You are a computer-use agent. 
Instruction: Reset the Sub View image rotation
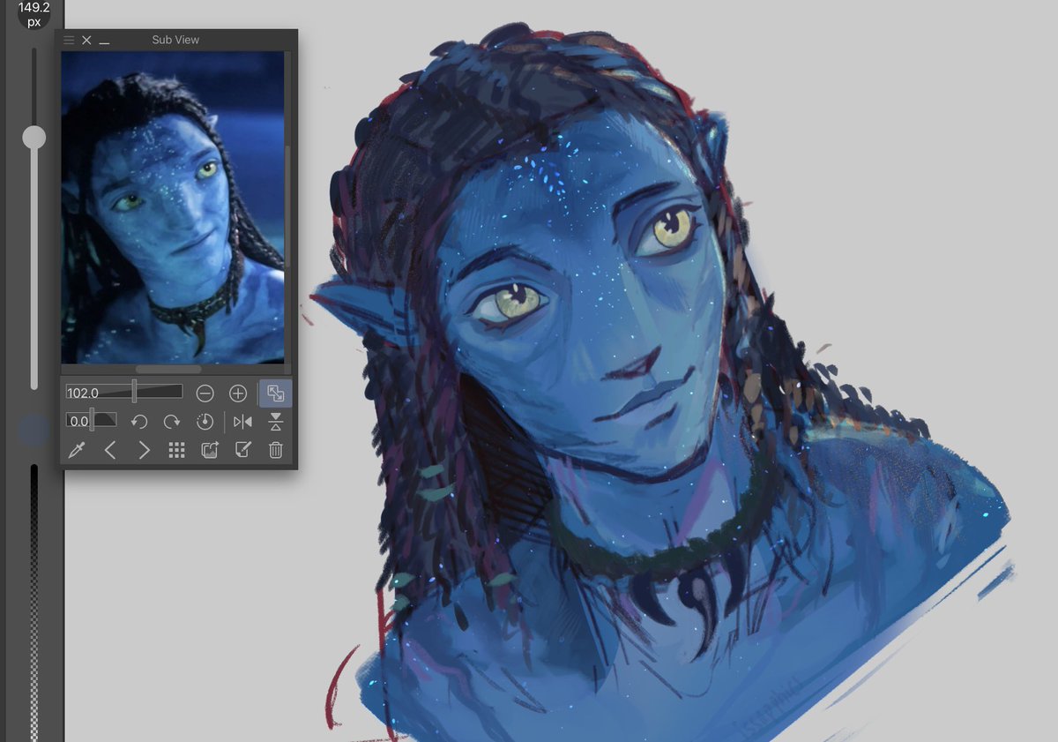[x=205, y=422]
